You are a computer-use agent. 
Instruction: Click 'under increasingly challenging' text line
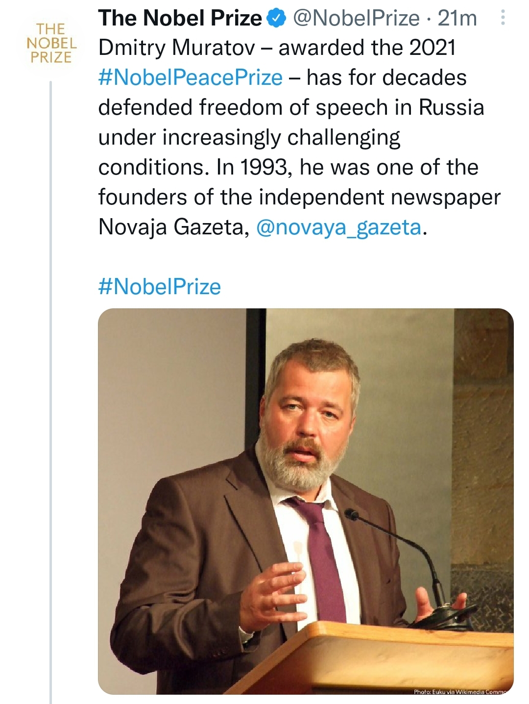point(249,137)
